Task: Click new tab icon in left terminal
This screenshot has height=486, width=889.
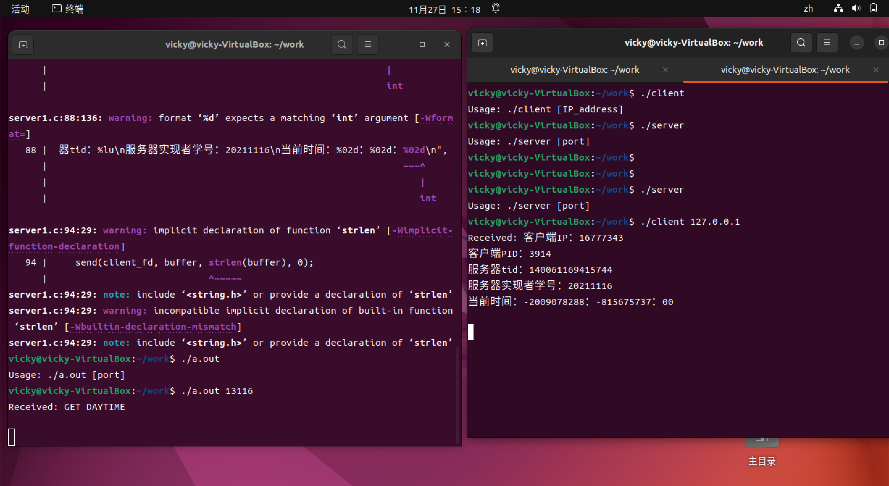Action: point(23,44)
